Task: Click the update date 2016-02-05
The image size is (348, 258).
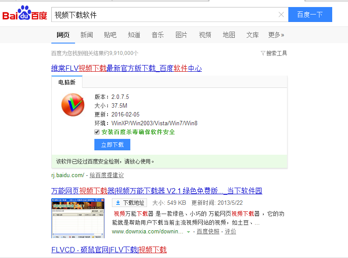Action: 126,114
